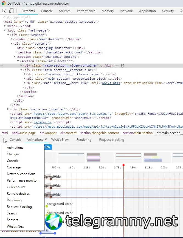This screenshot has height=238, width=183.
Task: Open the Memory tab
Action: pyautogui.click(x=108, y=11)
